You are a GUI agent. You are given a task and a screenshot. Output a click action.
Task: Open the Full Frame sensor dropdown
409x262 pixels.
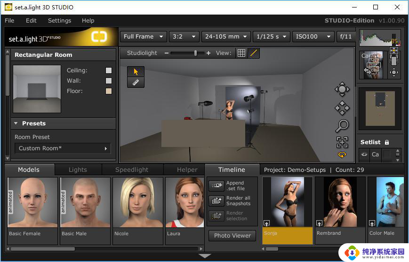pyautogui.click(x=143, y=37)
